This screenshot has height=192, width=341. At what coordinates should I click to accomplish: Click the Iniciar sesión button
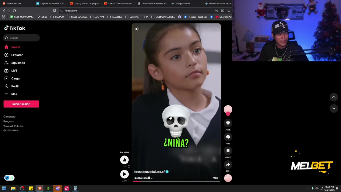click(x=21, y=104)
